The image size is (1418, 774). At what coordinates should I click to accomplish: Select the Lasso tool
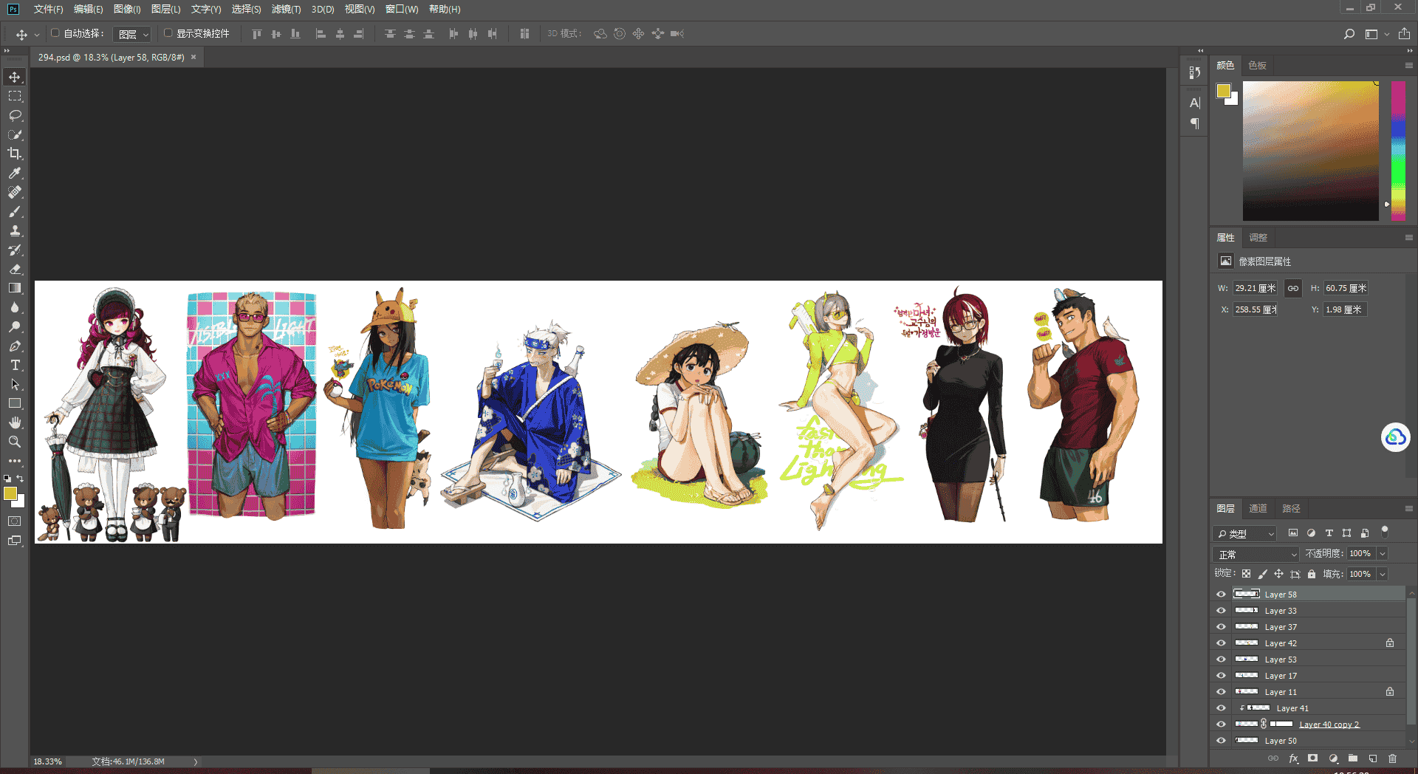15,115
